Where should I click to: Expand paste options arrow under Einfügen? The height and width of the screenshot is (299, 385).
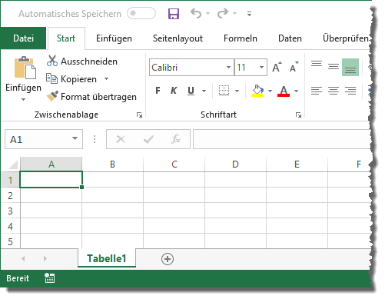pos(23,99)
